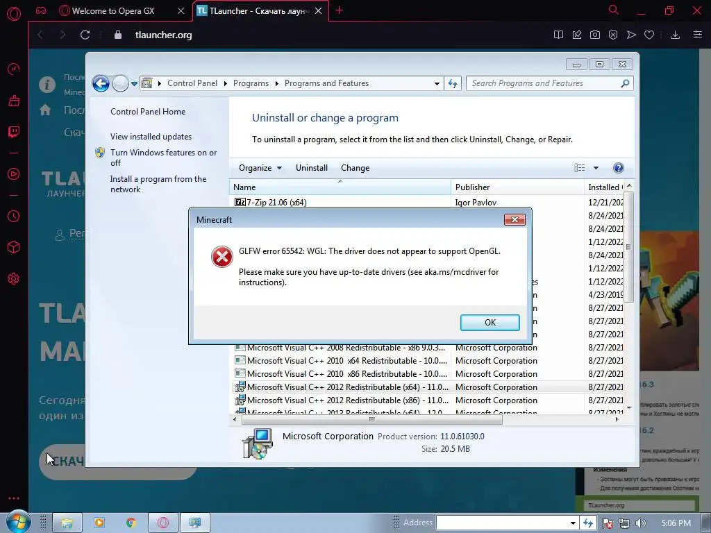Expand taskbar Address dropdown arrow

[x=573, y=523]
